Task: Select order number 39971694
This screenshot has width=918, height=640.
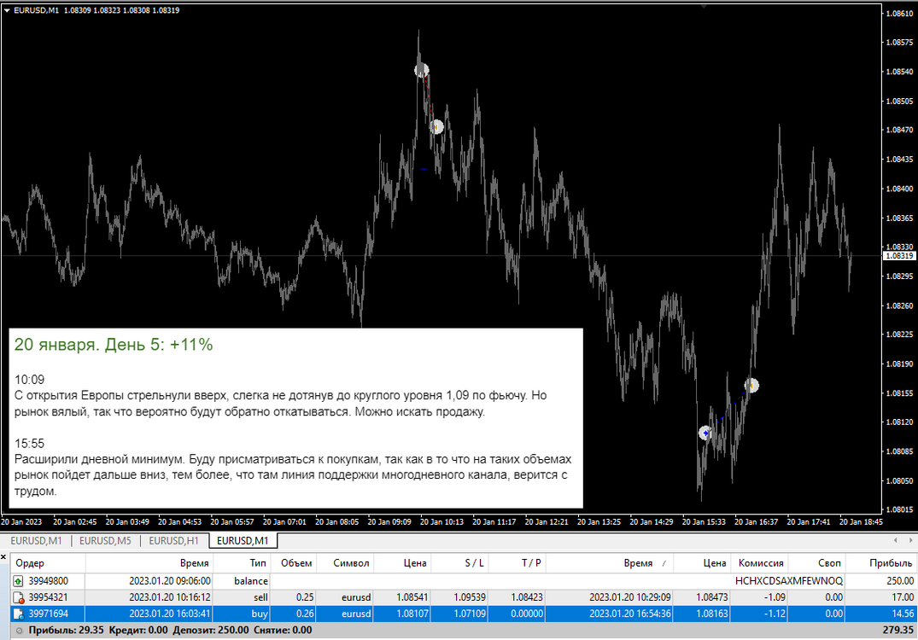Action: [49, 614]
